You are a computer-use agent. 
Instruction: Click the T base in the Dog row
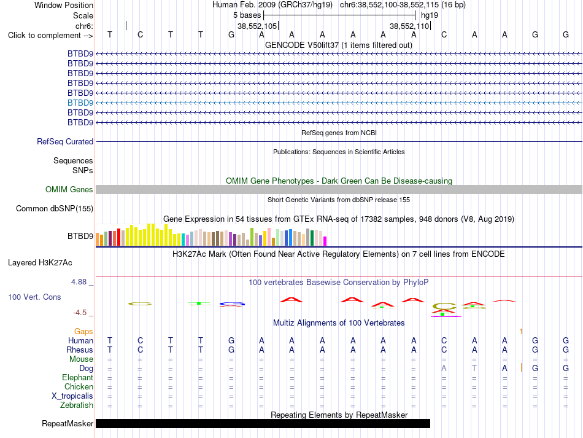click(x=474, y=368)
